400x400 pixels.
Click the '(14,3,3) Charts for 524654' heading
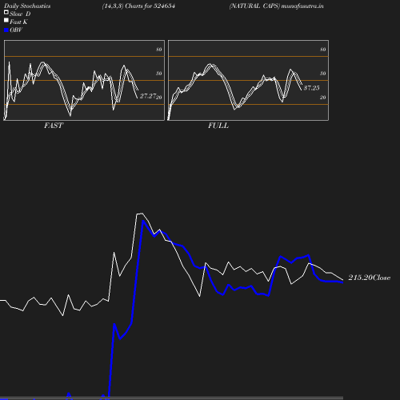[x=138, y=6]
